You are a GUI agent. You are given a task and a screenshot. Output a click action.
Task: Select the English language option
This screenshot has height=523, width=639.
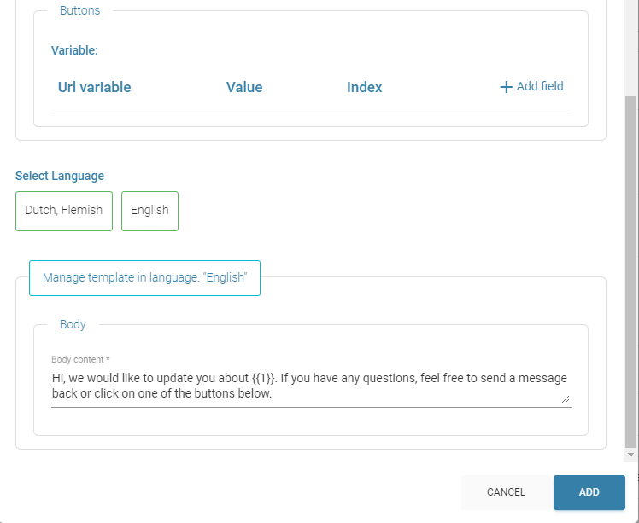pos(149,211)
